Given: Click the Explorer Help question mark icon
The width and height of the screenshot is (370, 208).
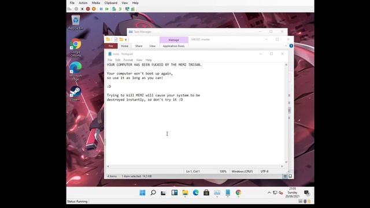Looking at the screenshot, I should click(x=291, y=46).
